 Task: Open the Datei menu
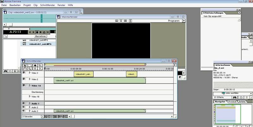(4, 5)
